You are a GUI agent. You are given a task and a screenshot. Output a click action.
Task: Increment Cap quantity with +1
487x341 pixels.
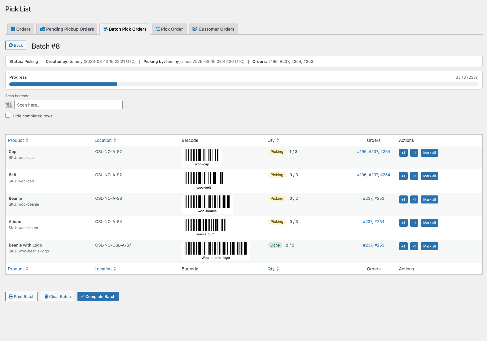pos(403,153)
